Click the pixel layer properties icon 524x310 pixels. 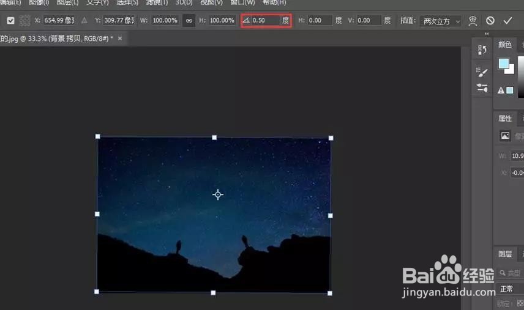click(x=505, y=136)
